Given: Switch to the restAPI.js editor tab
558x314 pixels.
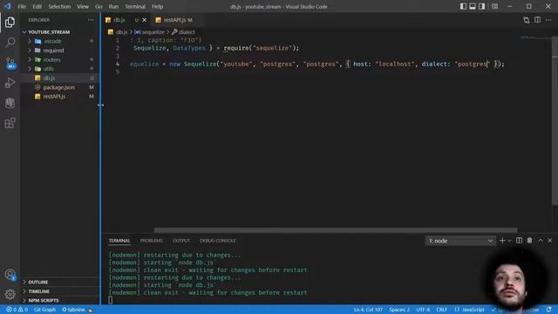Looking at the screenshot, I should pyautogui.click(x=174, y=20).
